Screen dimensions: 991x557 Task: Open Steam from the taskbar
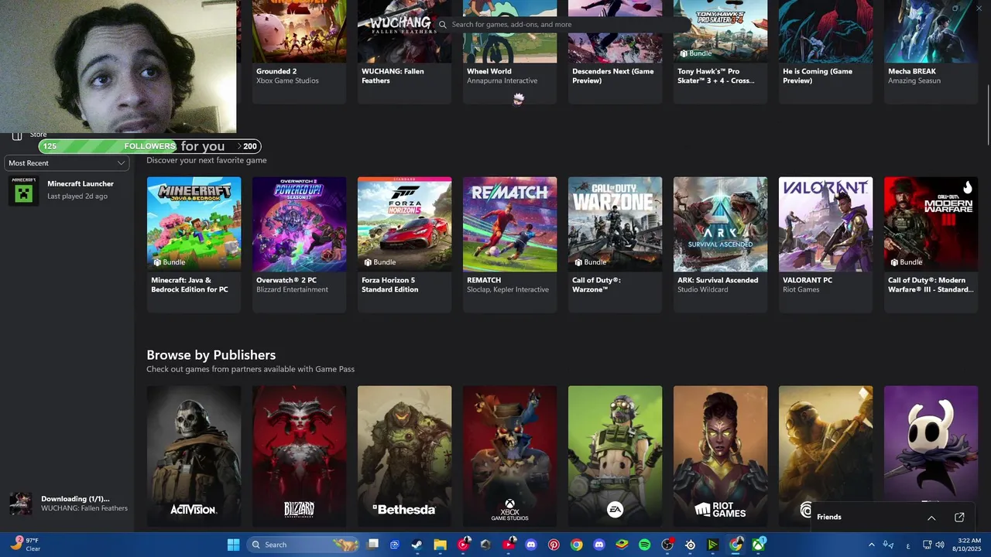(417, 545)
